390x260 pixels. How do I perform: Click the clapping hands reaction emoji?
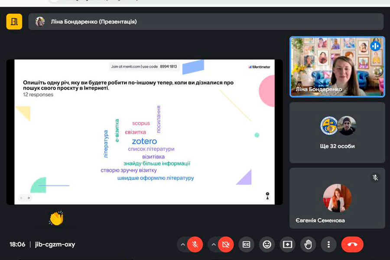coord(56,218)
